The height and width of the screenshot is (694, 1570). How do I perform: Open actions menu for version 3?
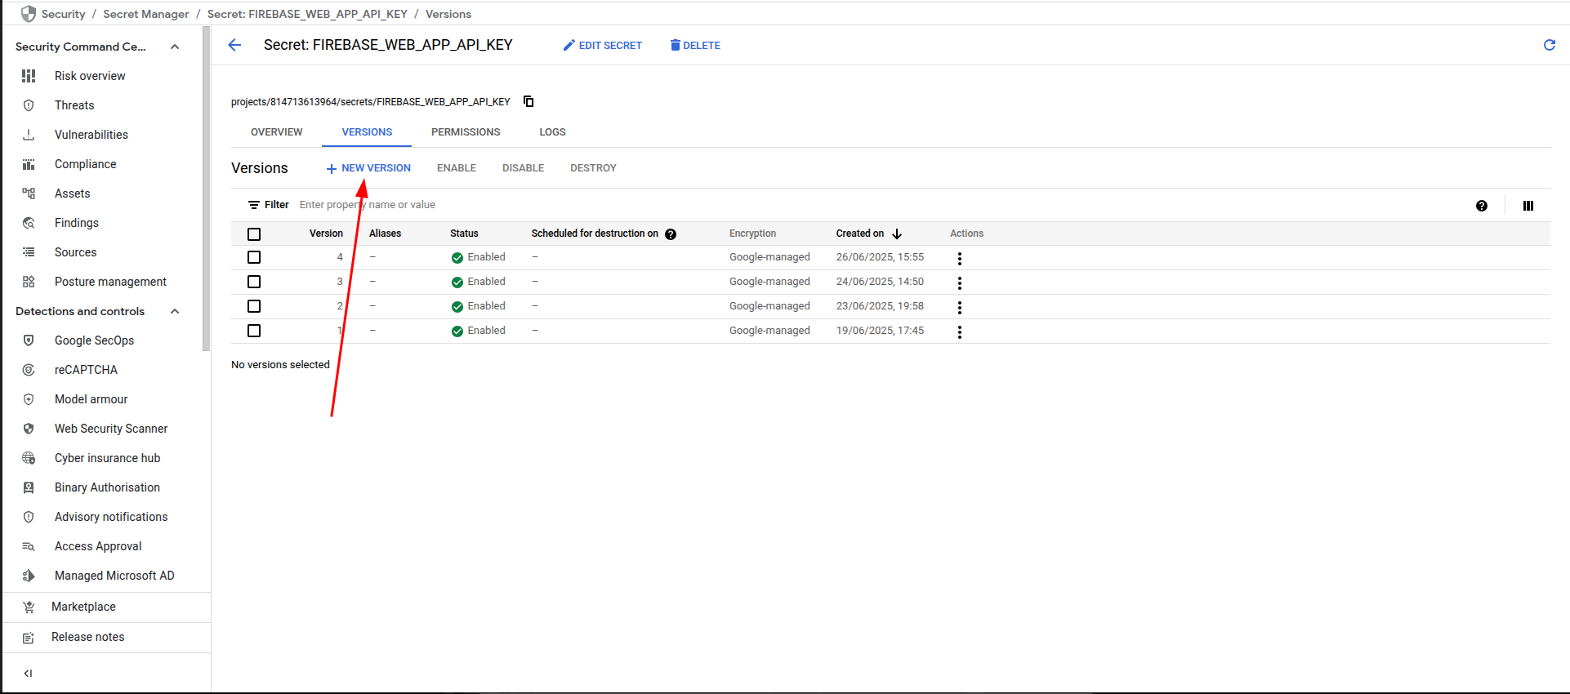click(959, 282)
